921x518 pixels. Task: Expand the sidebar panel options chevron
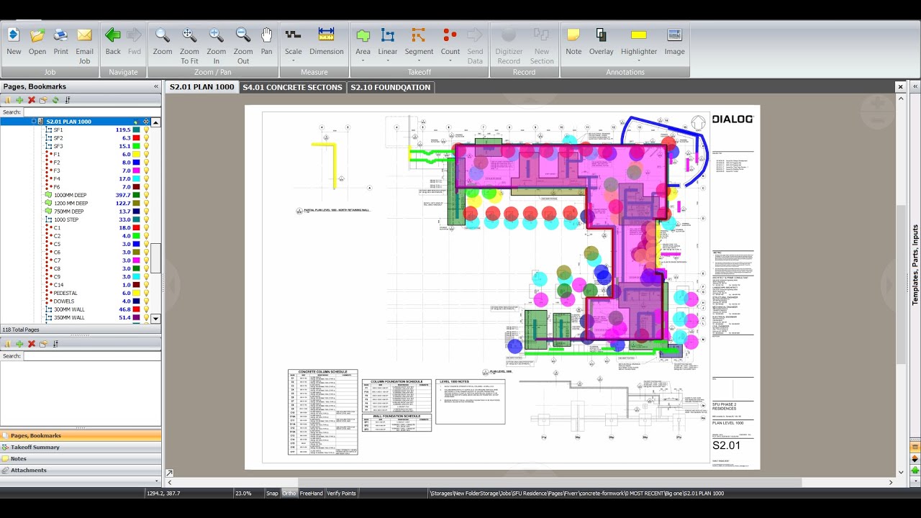(x=158, y=481)
